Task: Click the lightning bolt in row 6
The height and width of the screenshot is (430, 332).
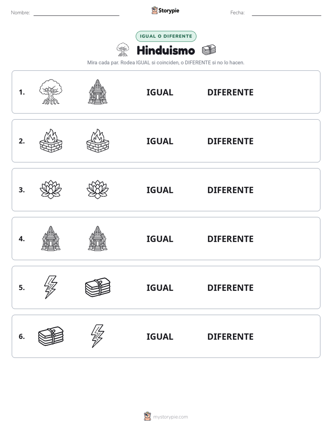Action: (98, 336)
